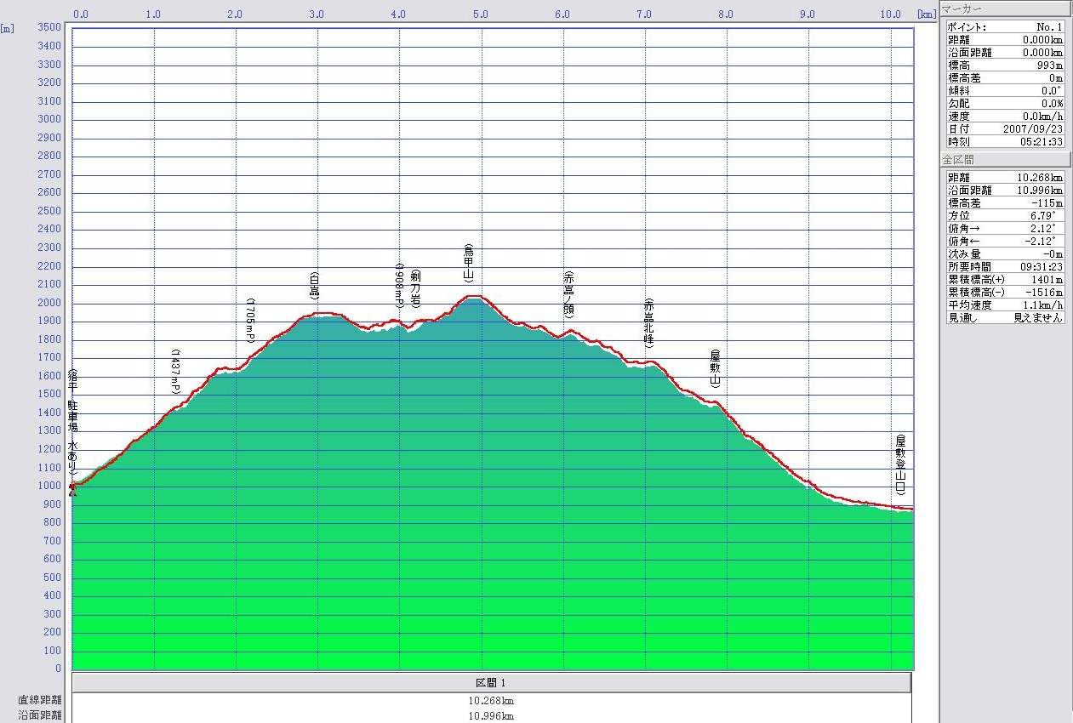The width and height of the screenshot is (1073, 723).
Task: Click the 所要時間 09:31:23 row
Action: click(x=1004, y=266)
